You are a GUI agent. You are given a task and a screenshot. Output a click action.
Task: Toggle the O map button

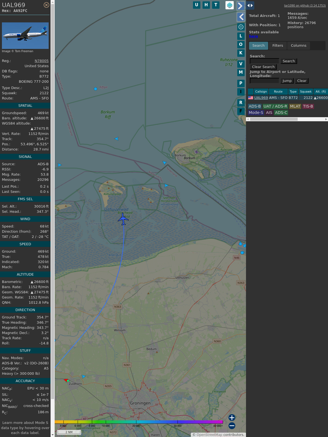tap(241, 44)
